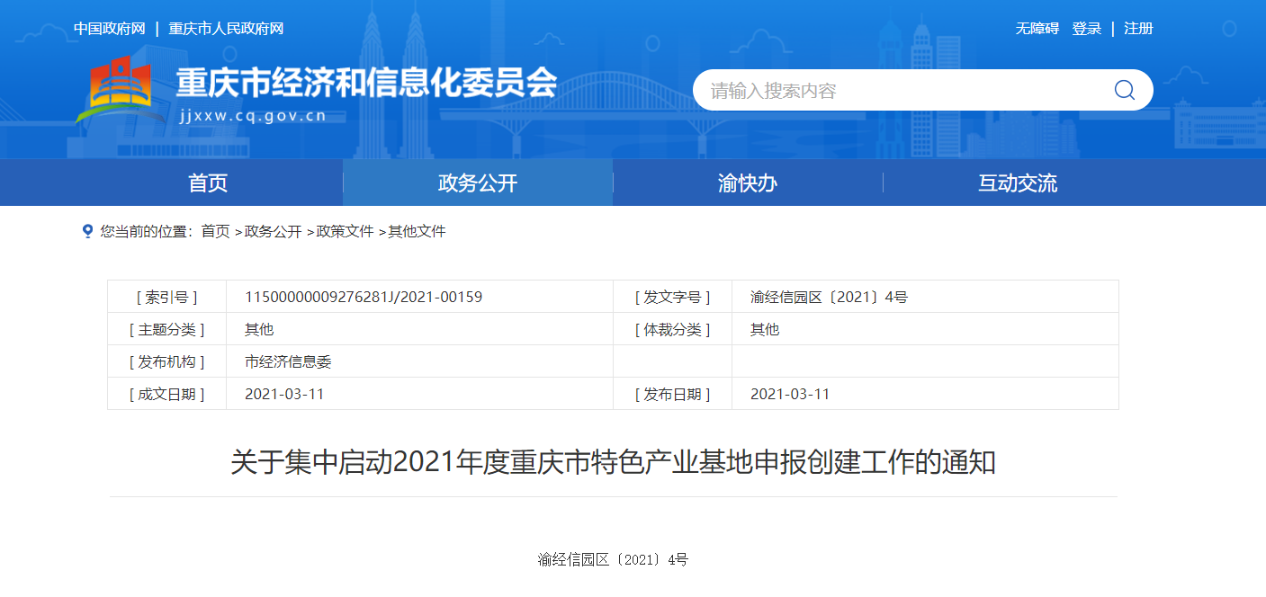Click the 注册 register link
The width and height of the screenshot is (1266, 597).
tap(1138, 29)
